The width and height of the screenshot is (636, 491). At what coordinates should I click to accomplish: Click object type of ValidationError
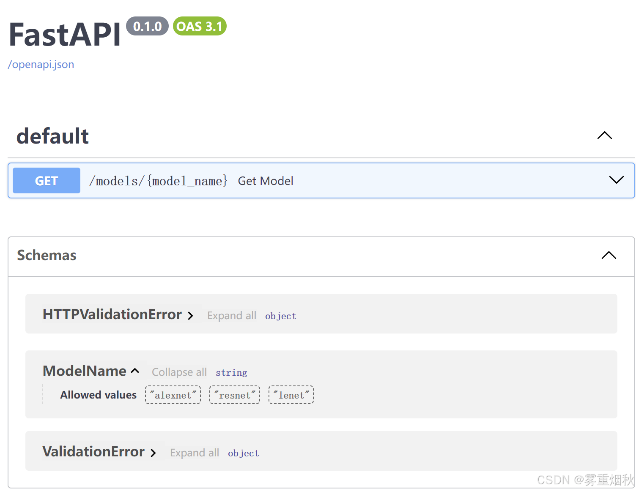point(244,453)
